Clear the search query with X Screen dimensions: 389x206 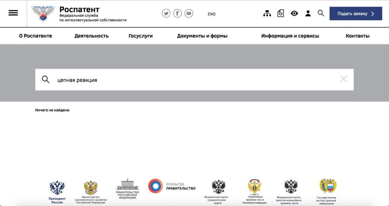point(343,79)
